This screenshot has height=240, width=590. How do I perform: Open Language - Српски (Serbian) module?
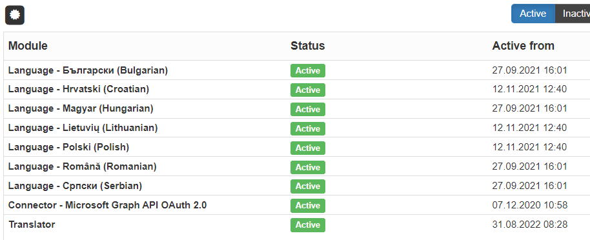(x=76, y=186)
